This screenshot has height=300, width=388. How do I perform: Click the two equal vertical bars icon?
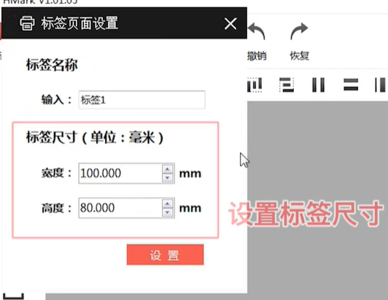[318, 85]
